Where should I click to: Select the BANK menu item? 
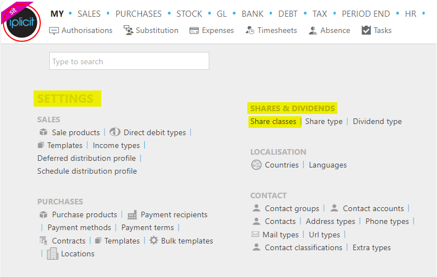(252, 13)
